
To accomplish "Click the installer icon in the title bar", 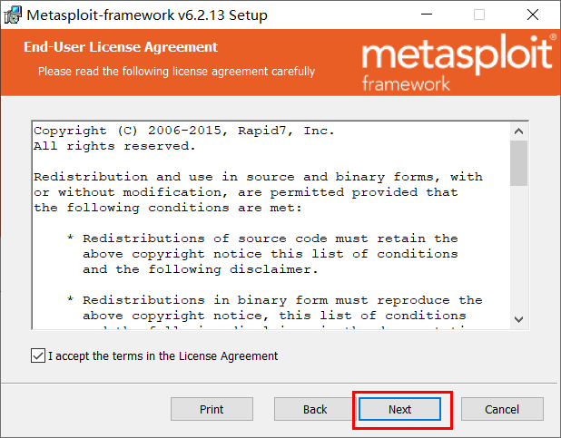I will (x=13, y=15).
